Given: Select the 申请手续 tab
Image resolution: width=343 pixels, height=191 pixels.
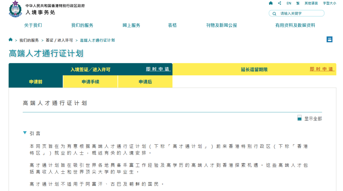Looking at the screenshot, I should (x=90, y=82).
